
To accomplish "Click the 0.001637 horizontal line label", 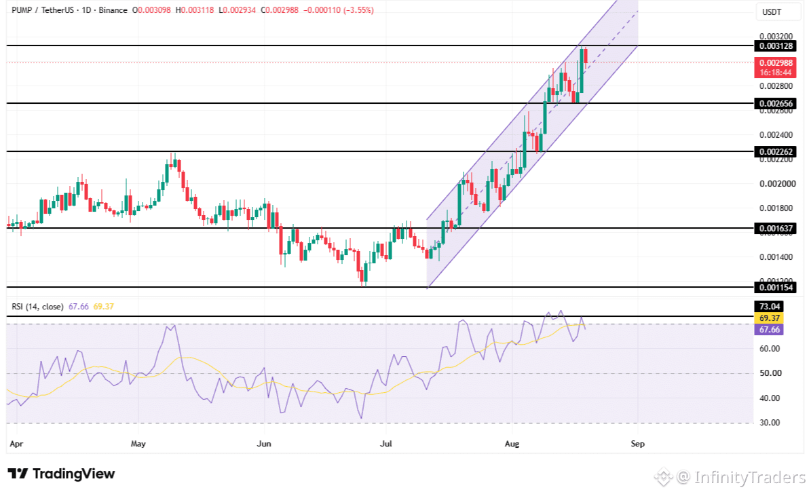I will click(775, 228).
